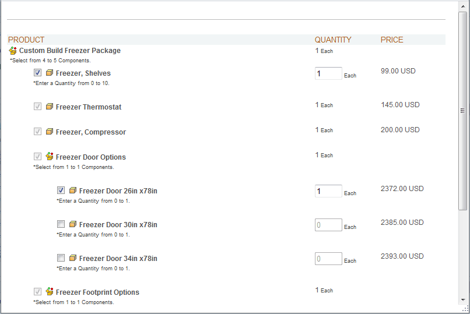Viewport: 470px width, 314px height.
Task: Check the Freezer Door 30in x78in checkbox
Action: click(61, 224)
